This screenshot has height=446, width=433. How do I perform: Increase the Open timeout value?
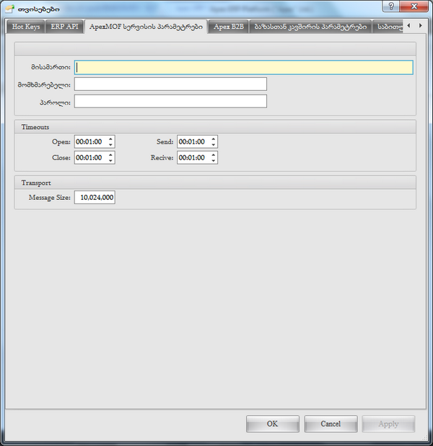tap(110, 139)
